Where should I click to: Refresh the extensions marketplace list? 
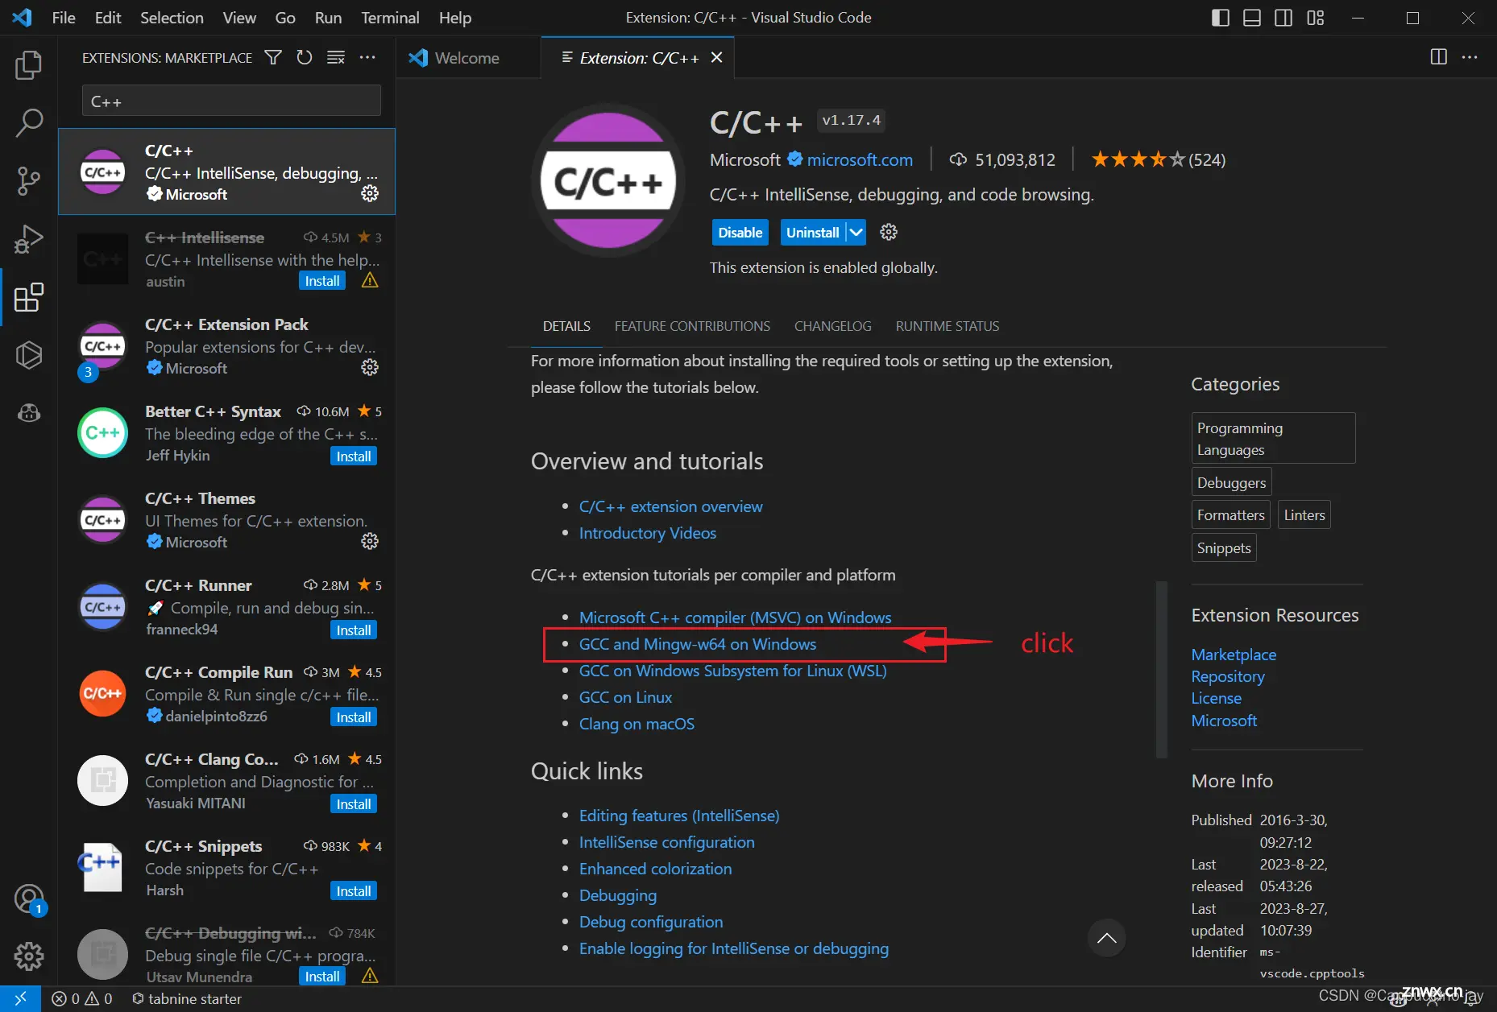(x=304, y=57)
